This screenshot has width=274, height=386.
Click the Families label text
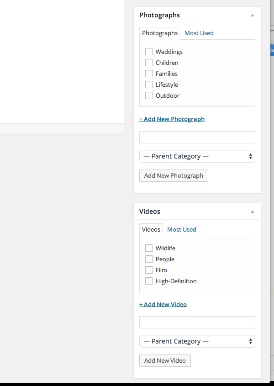pos(166,74)
